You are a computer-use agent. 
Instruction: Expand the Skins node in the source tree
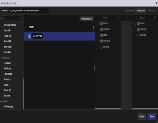click(99, 35)
